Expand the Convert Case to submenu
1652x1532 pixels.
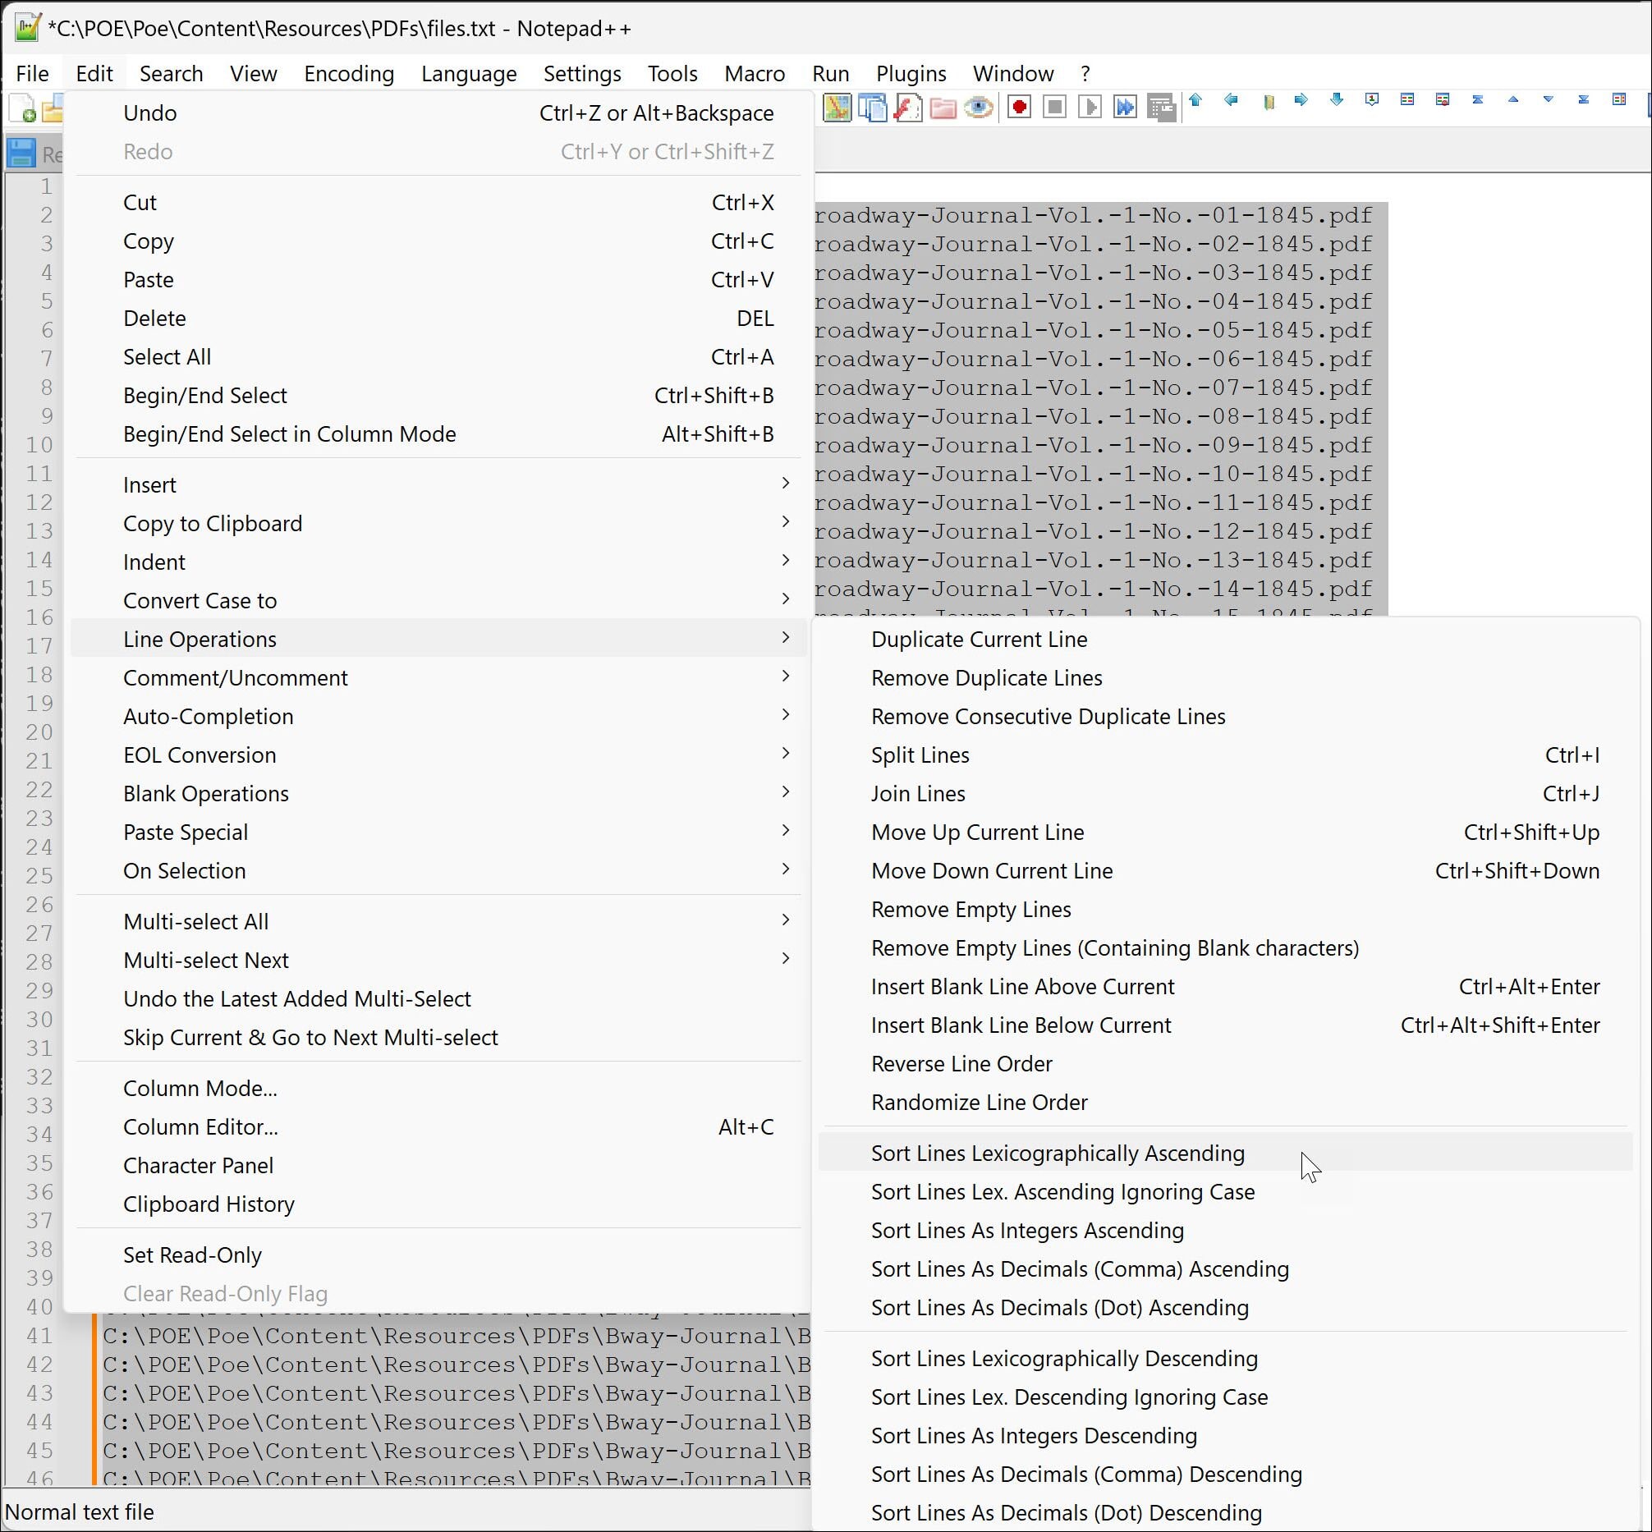[x=200, y=600]
